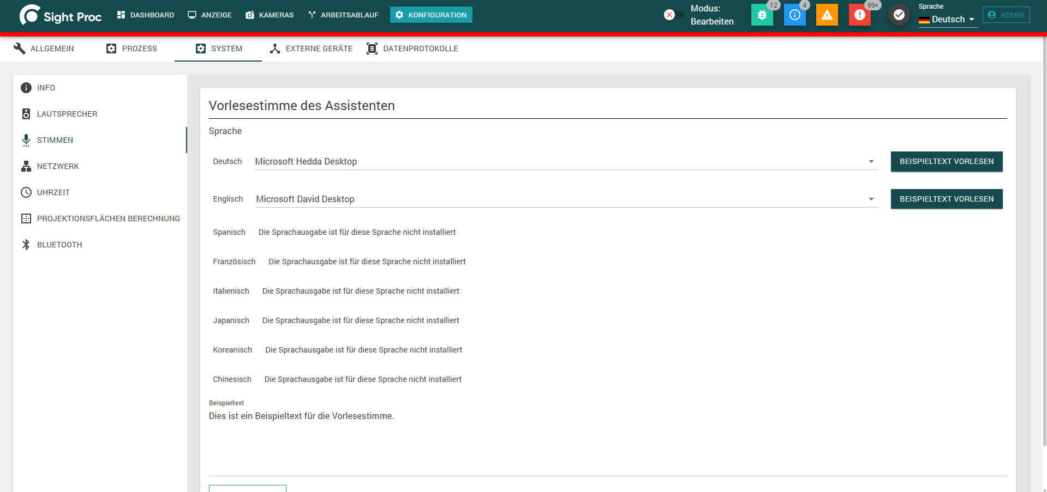The width and height of the screenshot is (1047, 492).
Task: Click the ADMIN user button
Action: 1006,15
